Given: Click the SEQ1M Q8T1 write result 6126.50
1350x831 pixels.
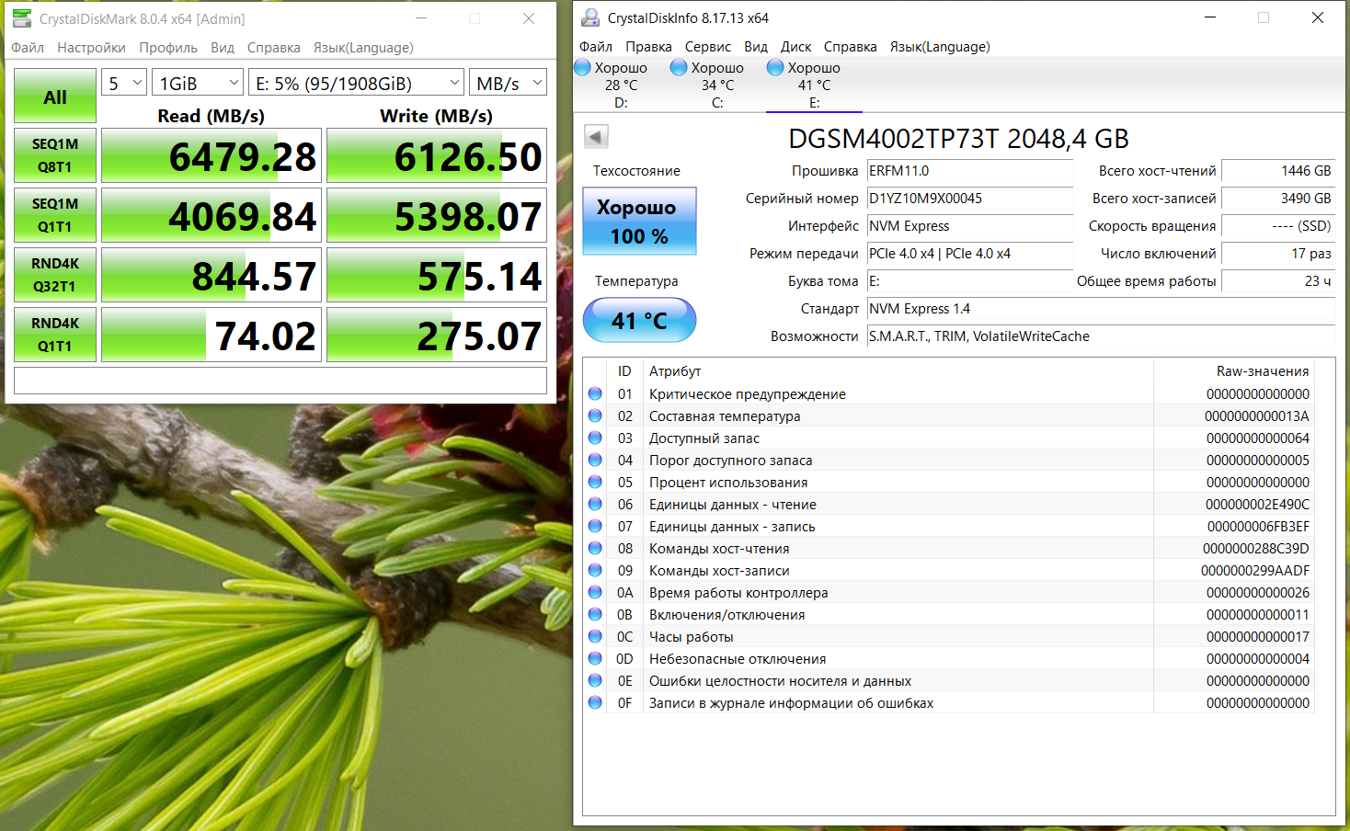Looking at the screenshot, I should tap(437, 155).
